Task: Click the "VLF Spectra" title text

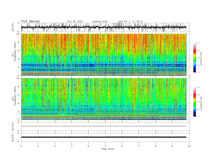Action: (30, 21)
